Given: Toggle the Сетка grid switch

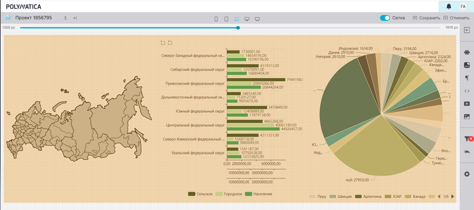Looking at the screenshot, I should (385, 18).
